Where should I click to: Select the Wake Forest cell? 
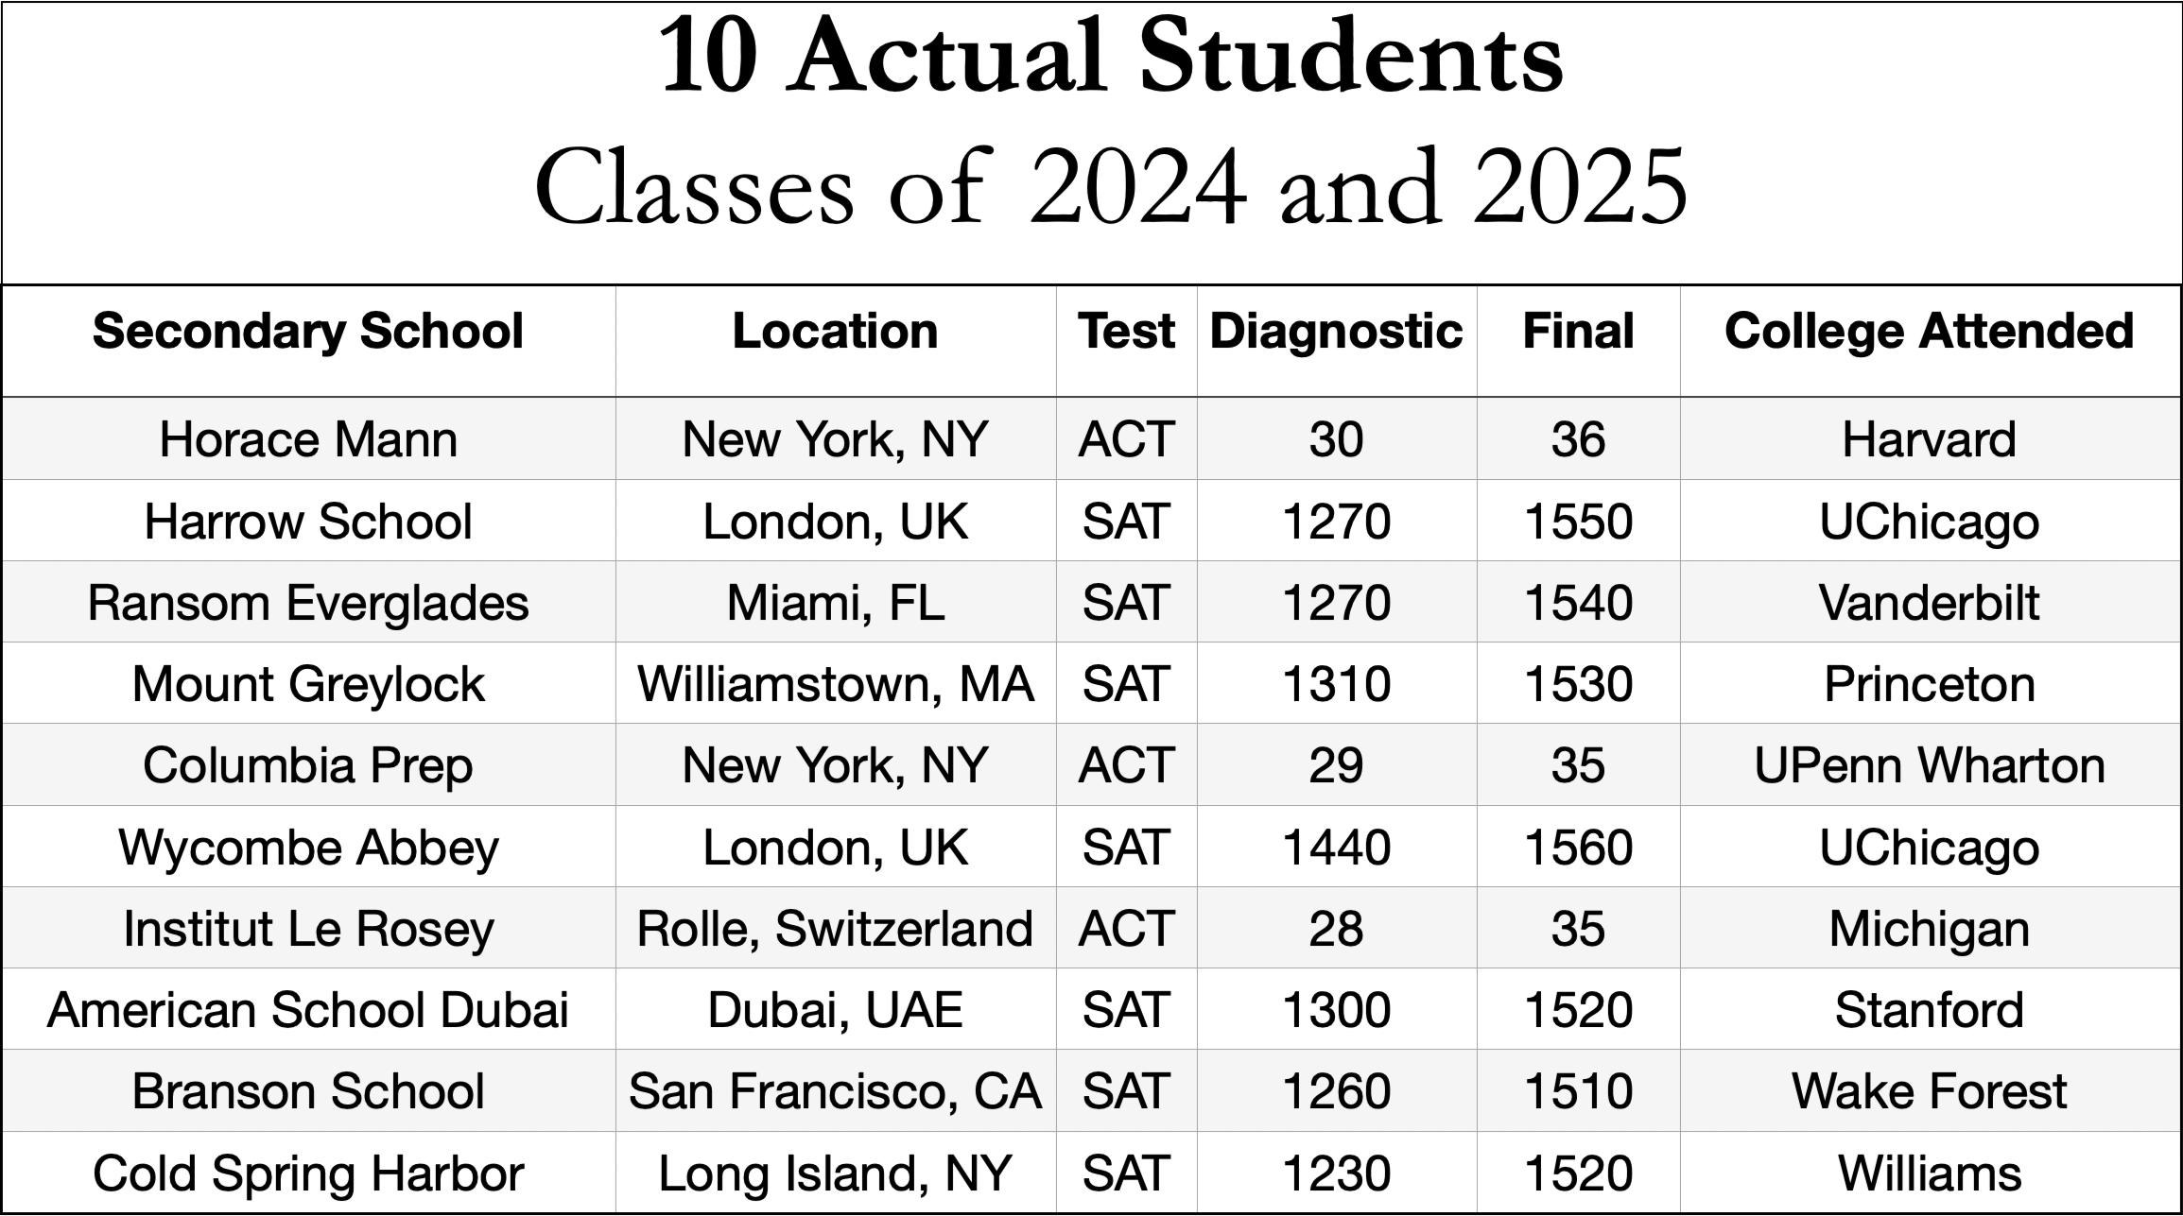(1929, 1091)
